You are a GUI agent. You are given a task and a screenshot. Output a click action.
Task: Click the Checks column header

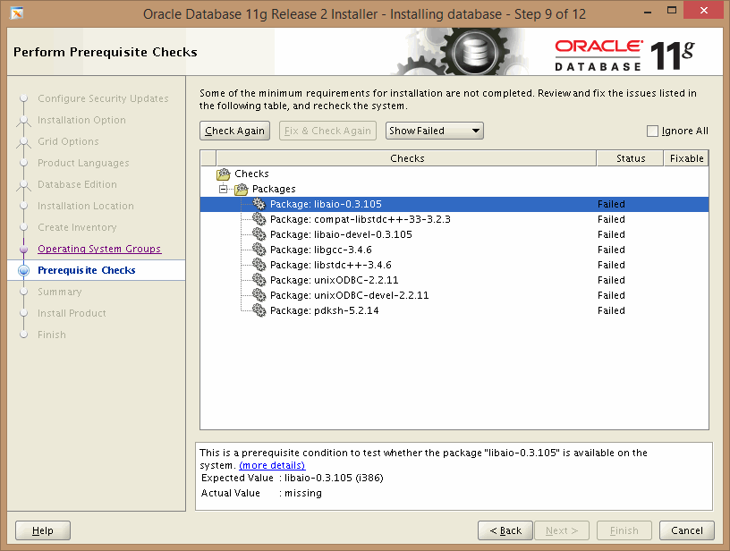tap(407, 158)
